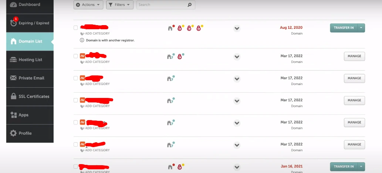
Task: Click MANAGE on fourth Mar 17, 2022 domain
Action: 354,122
